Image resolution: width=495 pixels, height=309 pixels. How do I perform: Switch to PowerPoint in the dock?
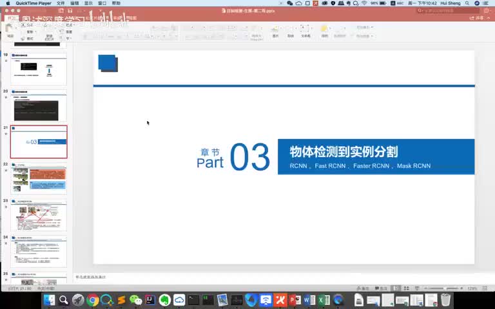click(x=295, y=300)
